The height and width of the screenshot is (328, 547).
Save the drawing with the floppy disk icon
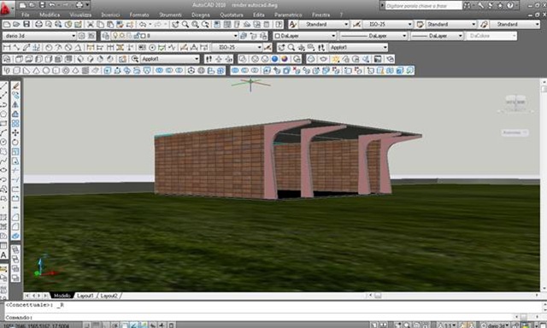click(26, 25)
